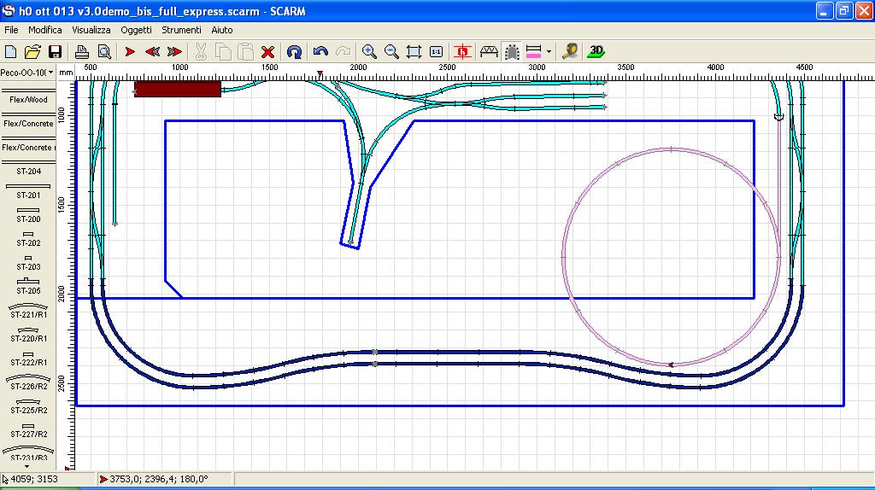The height and width of the screenshot is (490, 875).
Task: Choose ST-220/R1 curve
Action: (28, 334)
